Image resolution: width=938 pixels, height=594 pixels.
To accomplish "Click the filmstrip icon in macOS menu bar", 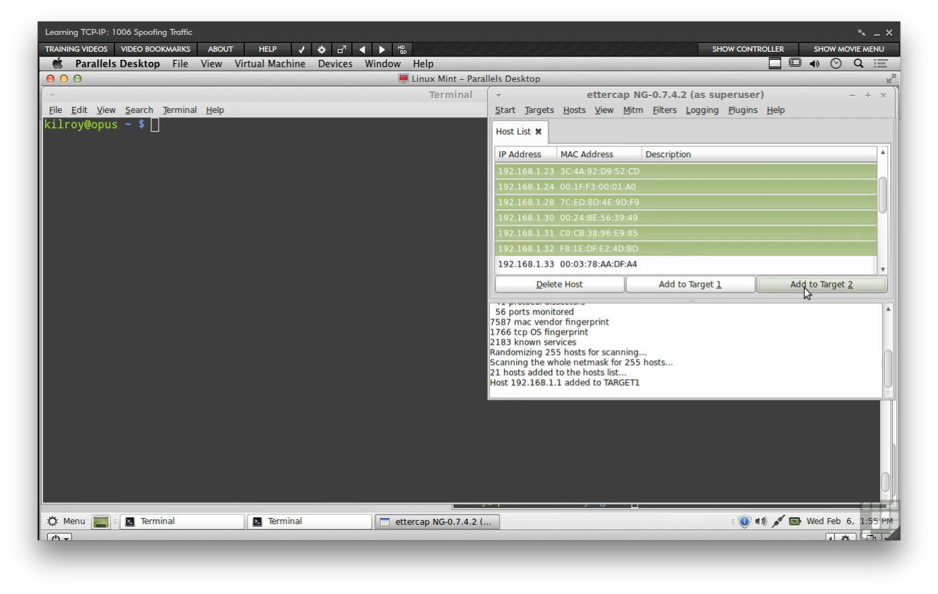I will tap(775, 63).
